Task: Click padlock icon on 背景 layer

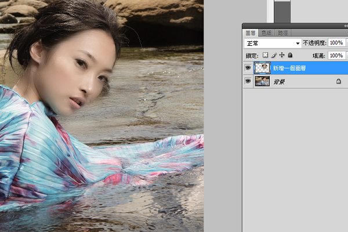Action: (x=339, y=81)
